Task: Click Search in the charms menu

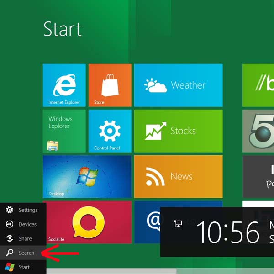Action: (x=23, y=253)
